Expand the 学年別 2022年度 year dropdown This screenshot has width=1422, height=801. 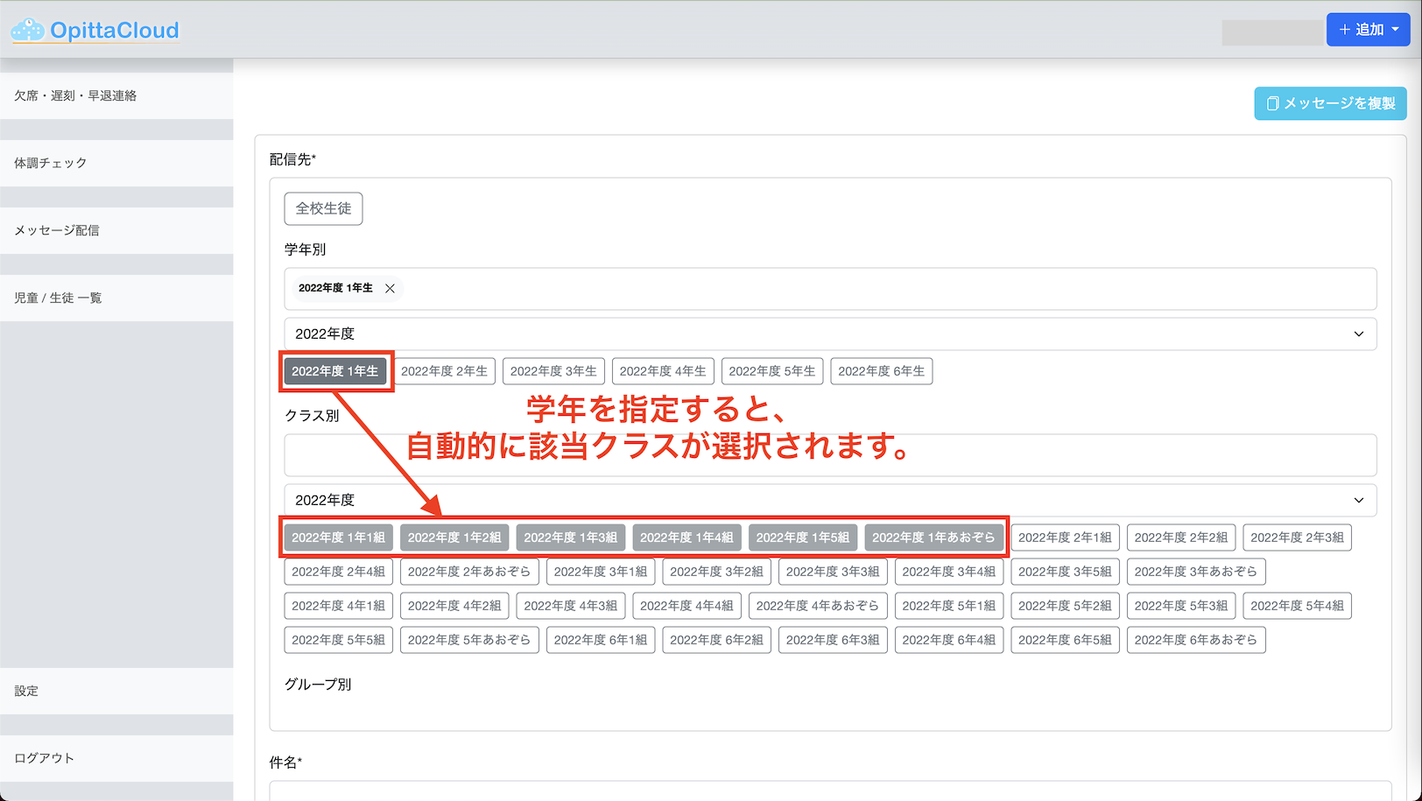pos(830,334)
